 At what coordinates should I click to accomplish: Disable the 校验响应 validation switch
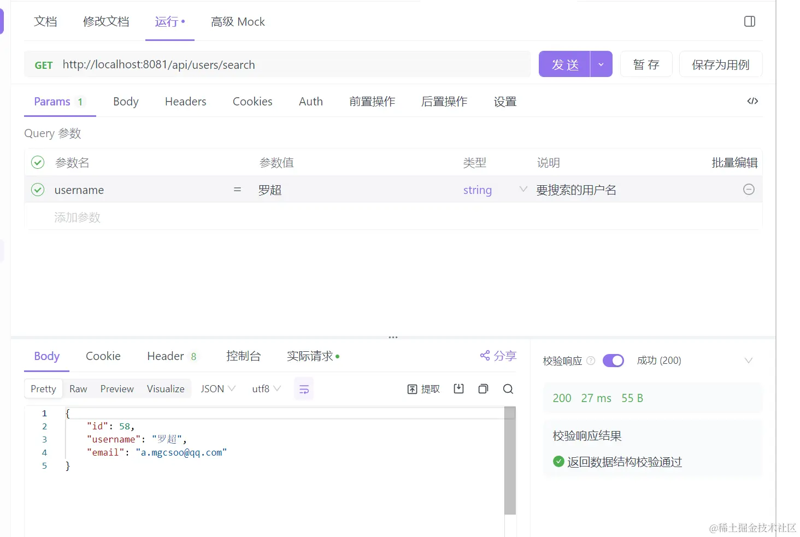point(613,361)
